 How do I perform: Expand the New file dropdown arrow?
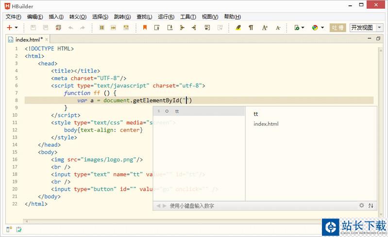17,28
